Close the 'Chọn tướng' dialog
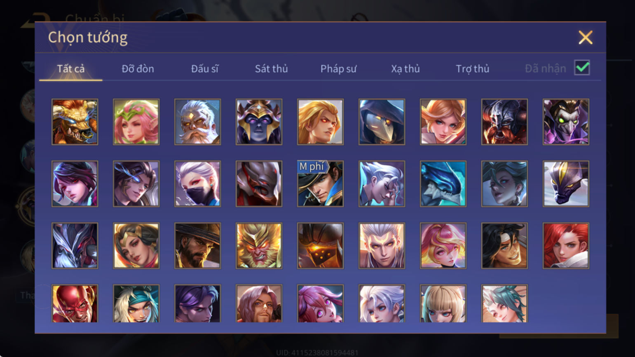 (x=586, y=38)
